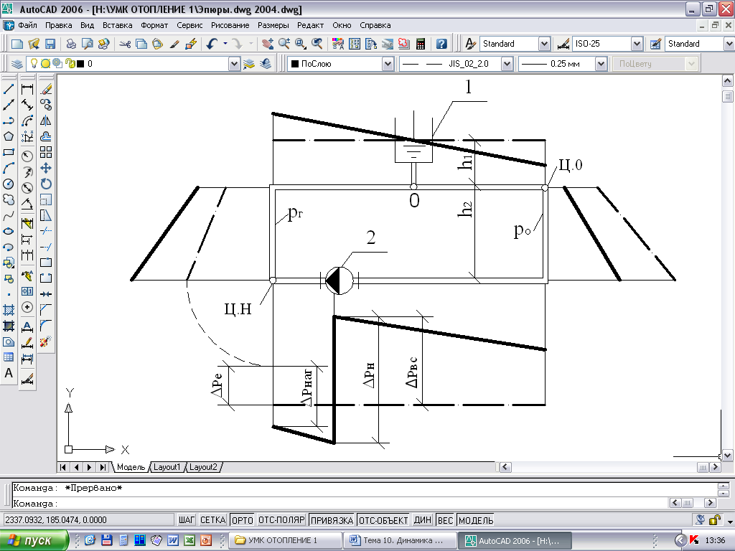Switch to the Layout1 tab

(x=167, y=467)
